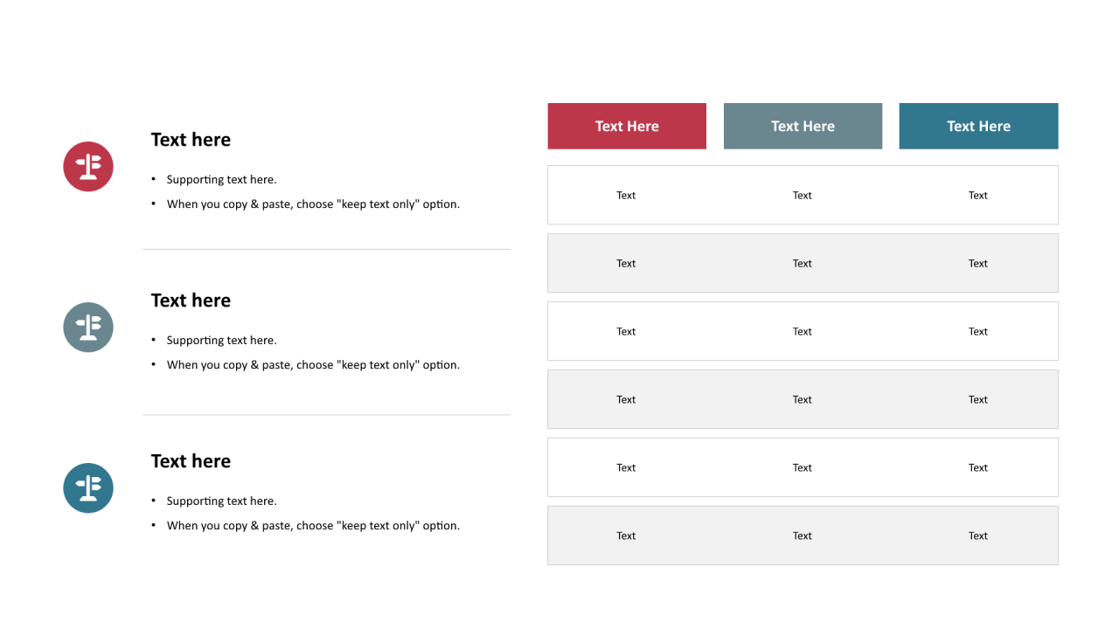Click Supporting text bullet beside teal icon
This screenshot has width=1119, height=629.
click(x=222, y=501)
